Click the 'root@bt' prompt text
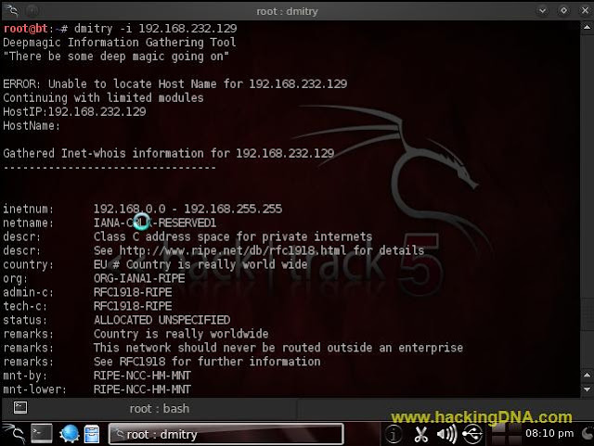Screen dimensions: 594x446 (25, 29)
